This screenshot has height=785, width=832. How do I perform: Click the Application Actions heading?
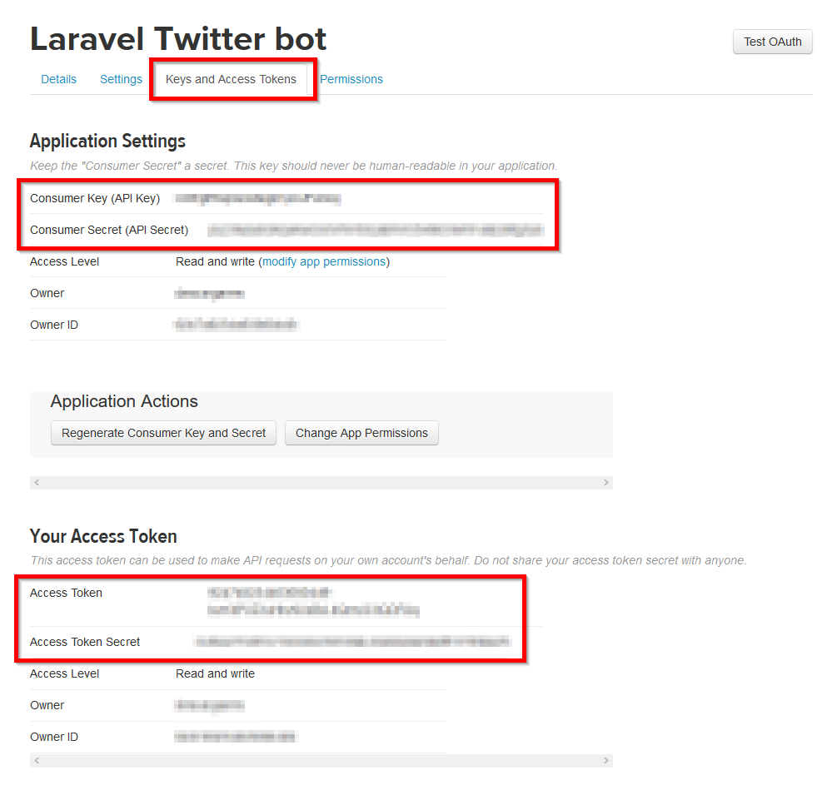click(124, 401)
